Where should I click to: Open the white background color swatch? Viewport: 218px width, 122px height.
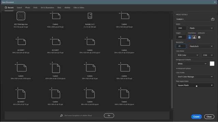(212, 64)
